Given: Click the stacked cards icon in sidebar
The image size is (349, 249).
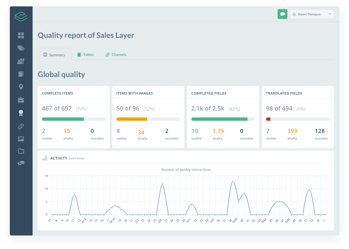Looking at the screenshot, I should (x=21, y=61).
